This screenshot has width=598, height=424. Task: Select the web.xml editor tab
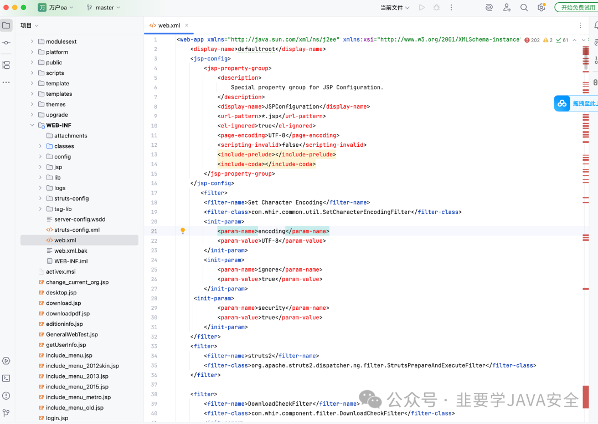click(165, 25)
